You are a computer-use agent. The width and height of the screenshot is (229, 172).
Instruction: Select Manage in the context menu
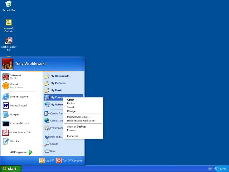point(83,111)
